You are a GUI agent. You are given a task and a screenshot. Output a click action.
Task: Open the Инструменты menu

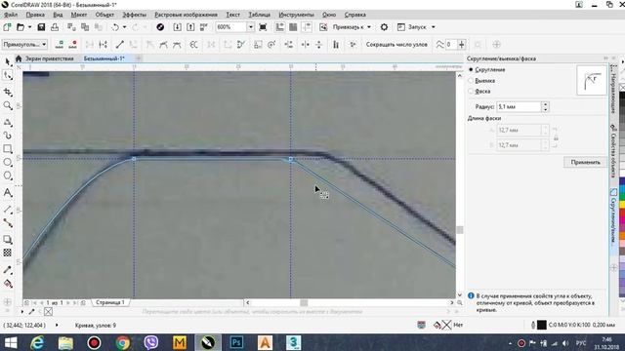[x=296, y=15]
